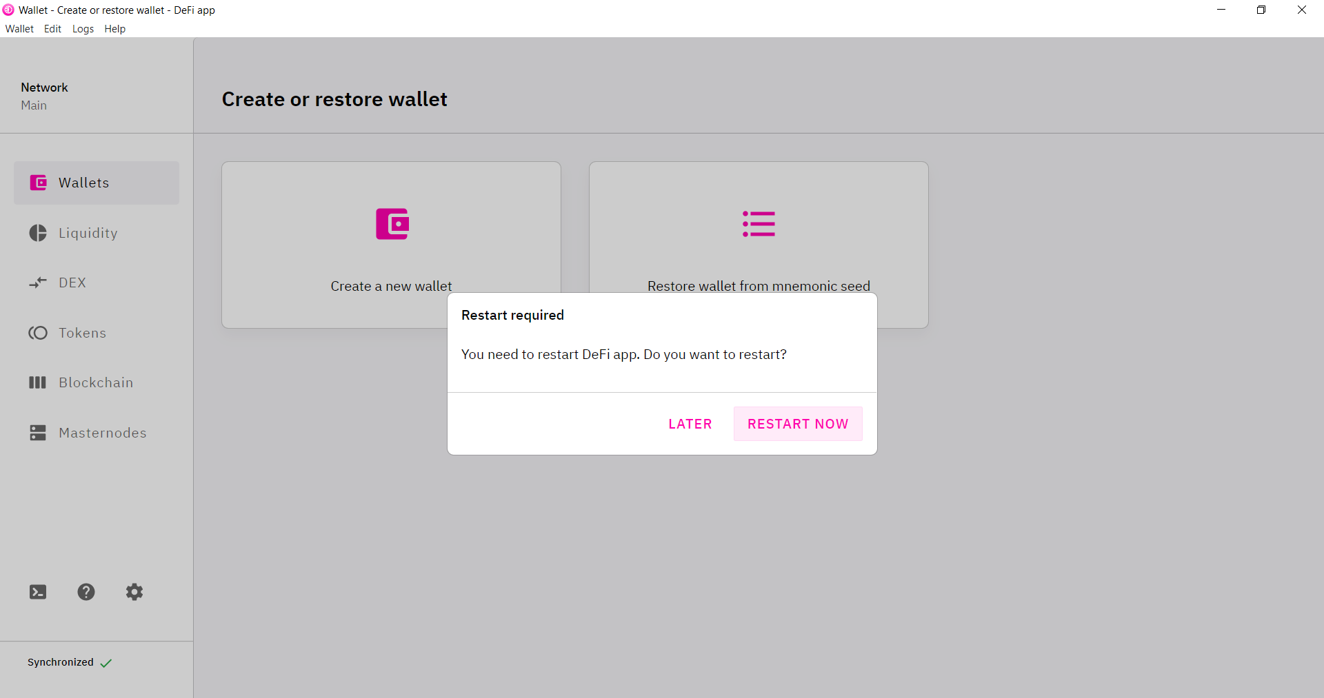Confirm with RESTART NOW button
The width and height of the screenshot is (1324, 698).
click(x=798, y=424)
